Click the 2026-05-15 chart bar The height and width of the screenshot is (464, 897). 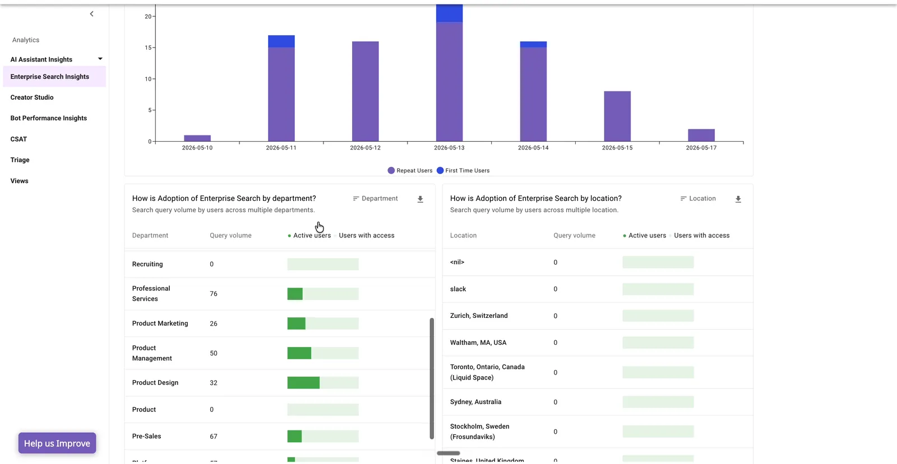tap(617, 116)
